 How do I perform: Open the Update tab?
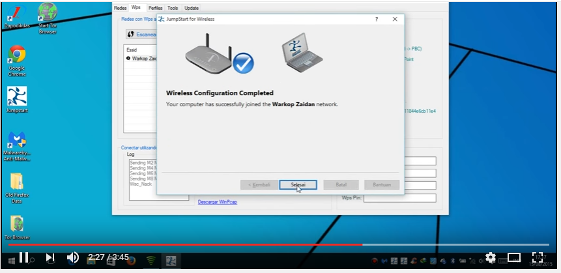click(x=192, y=8)
